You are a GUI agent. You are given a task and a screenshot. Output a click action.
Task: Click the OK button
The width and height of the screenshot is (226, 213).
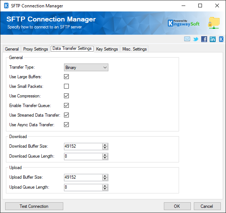point(177,206)
